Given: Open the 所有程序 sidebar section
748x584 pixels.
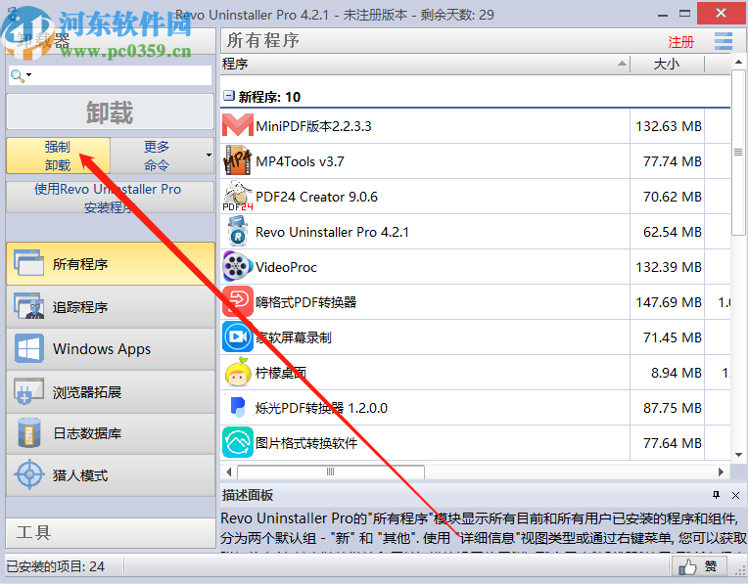Looking at the screenshot, I should (111, 264).
